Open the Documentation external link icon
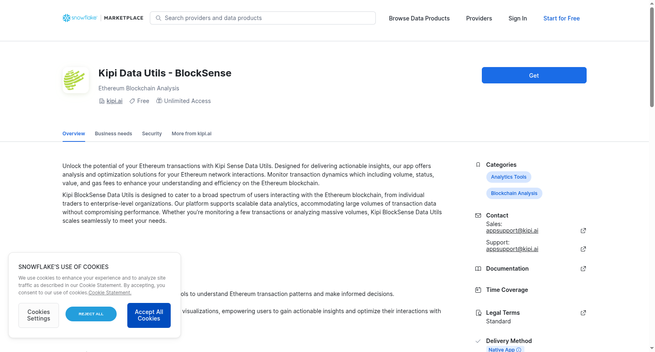This screenshot has width=655, height=352. (x=583, y=269)
